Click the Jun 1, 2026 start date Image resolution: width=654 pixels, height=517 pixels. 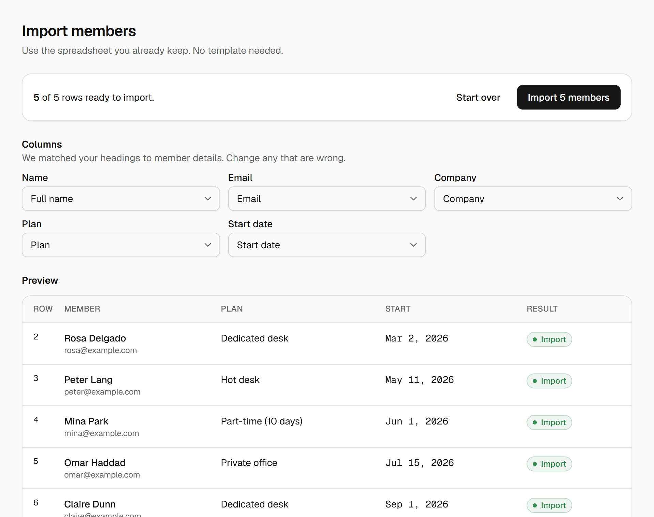[x=417, y=421]
